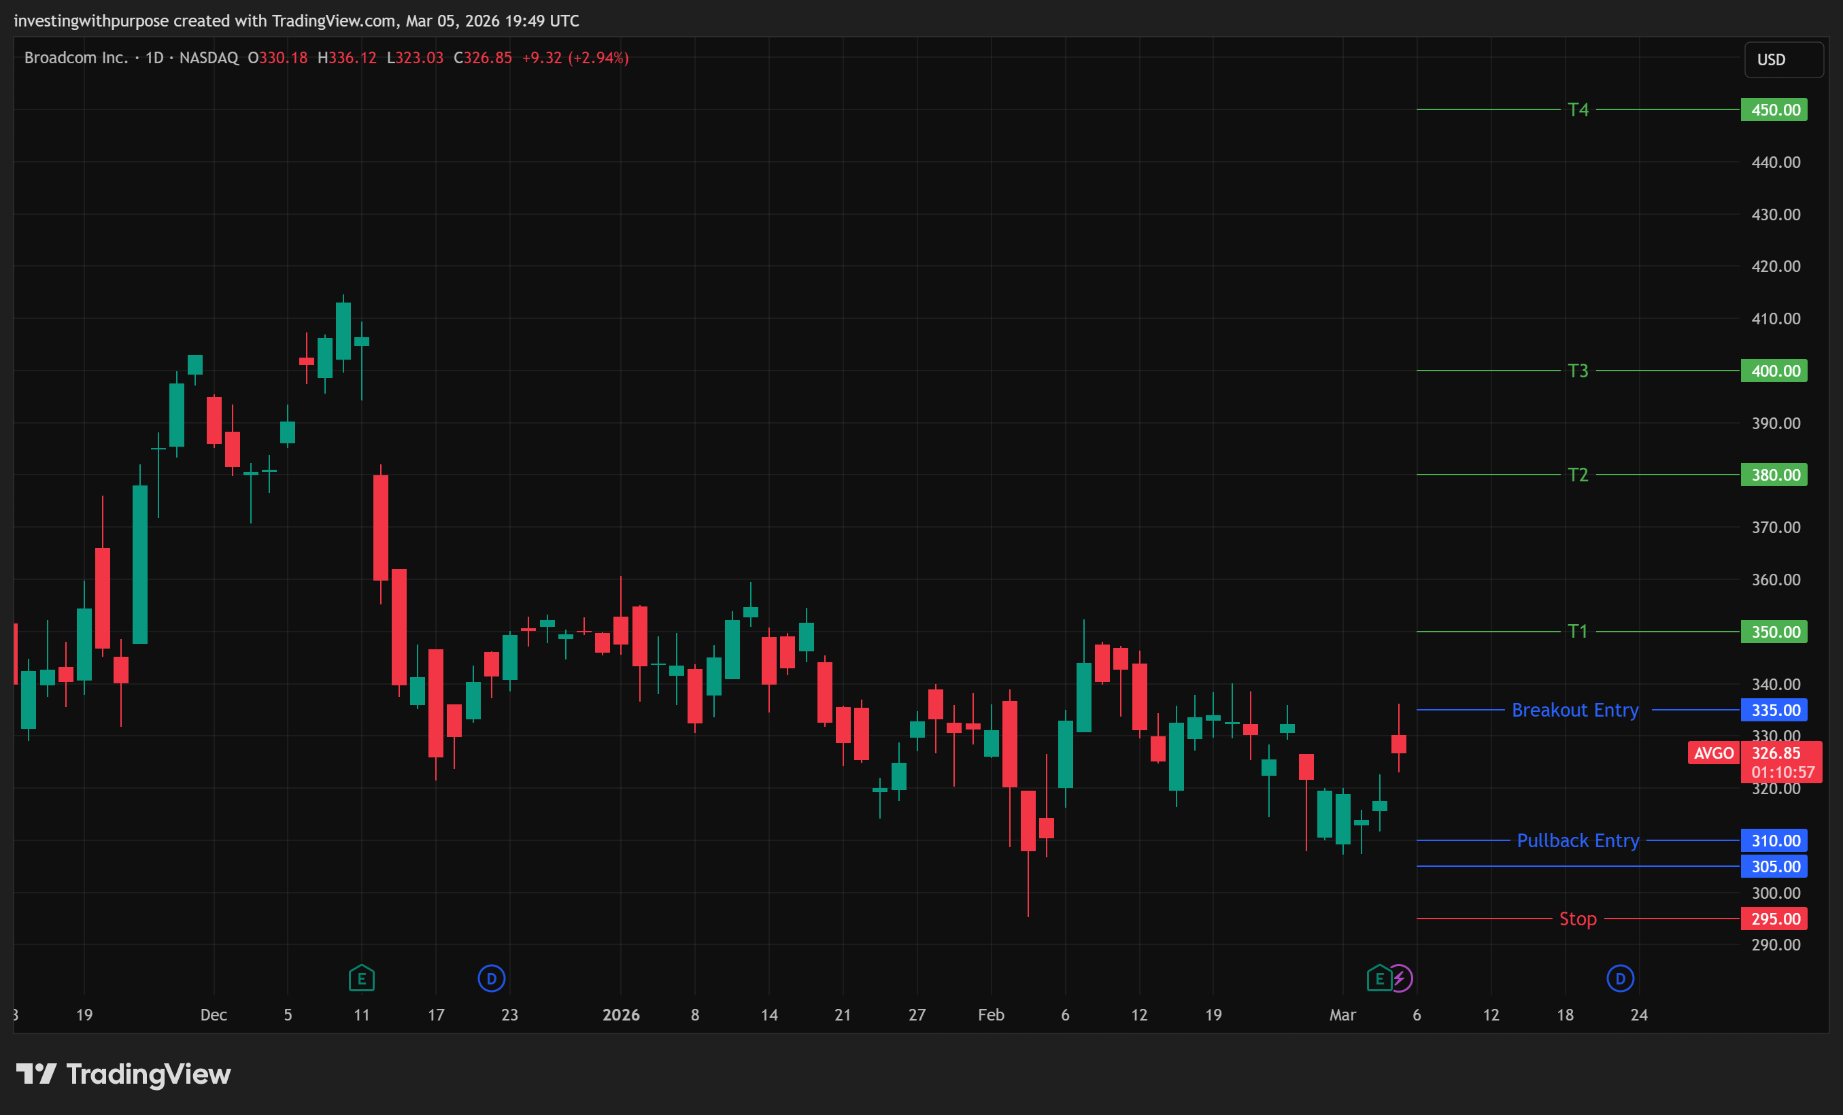Click the December dividend 'D' marker
The width and height of the screenshot is (1843, 1115).
pyautogui.click(x=492, y=978)
